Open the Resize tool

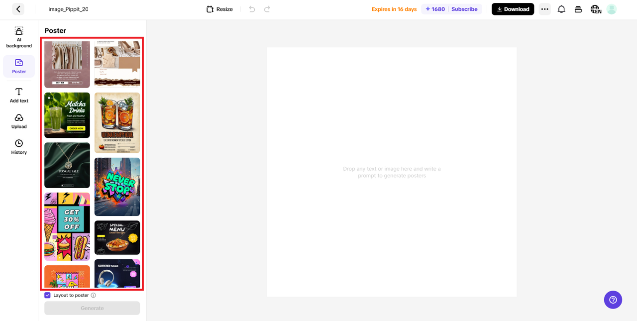[219, 9]
